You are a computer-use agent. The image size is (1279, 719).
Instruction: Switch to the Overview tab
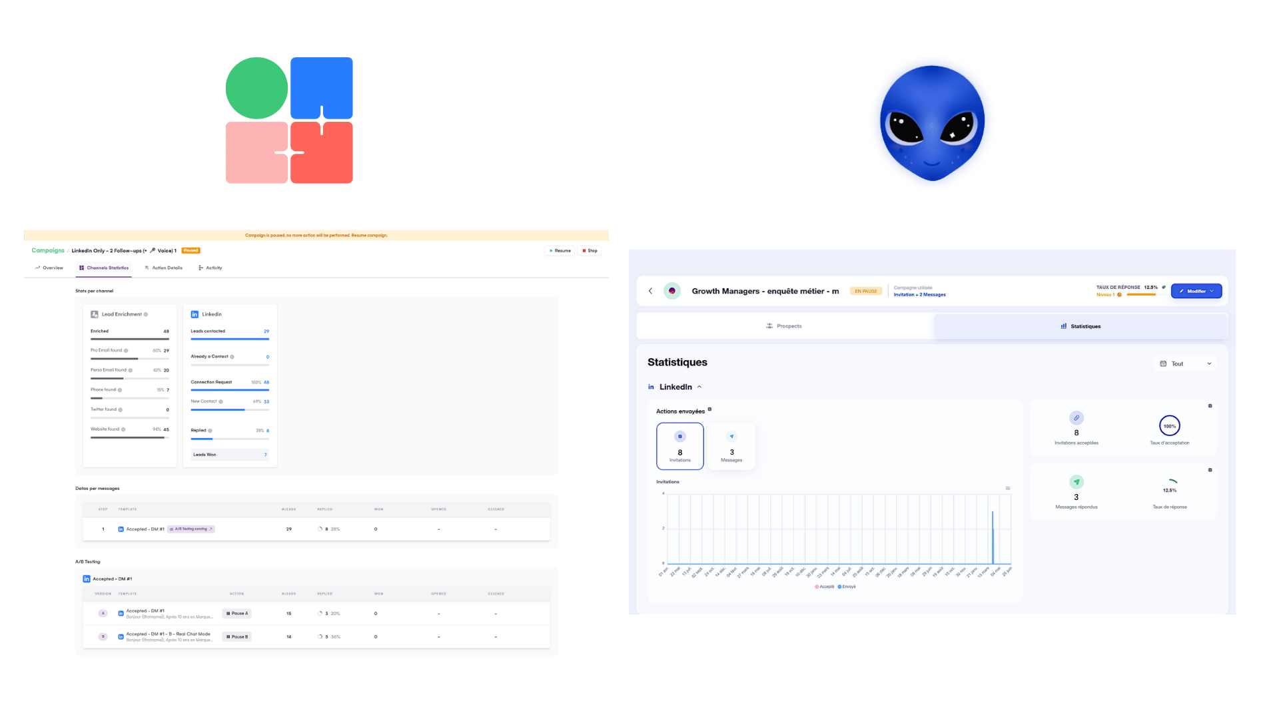pos(49,268)
